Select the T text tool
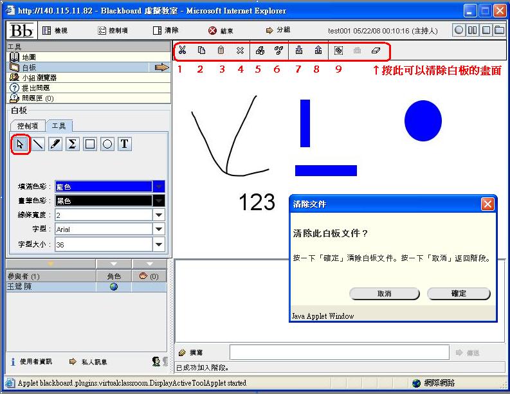Image resolution: width=510 pixels, height=394 pixels. coord(125,144)
